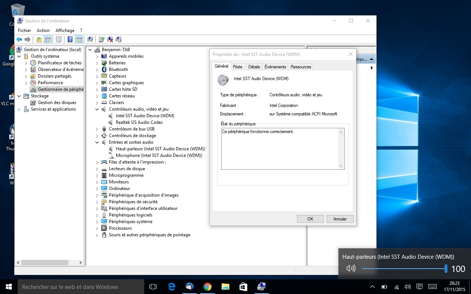This screenshot has height=294, width=471.
Task: Select Cartes réseau category
Action: coord(121,96)
